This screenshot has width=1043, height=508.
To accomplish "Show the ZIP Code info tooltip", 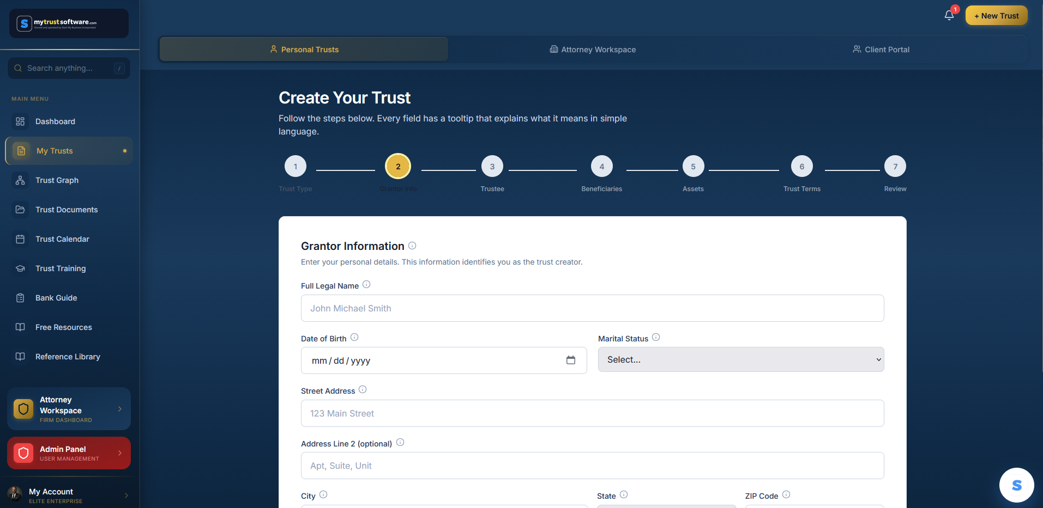I will click(x=786, y=494).
